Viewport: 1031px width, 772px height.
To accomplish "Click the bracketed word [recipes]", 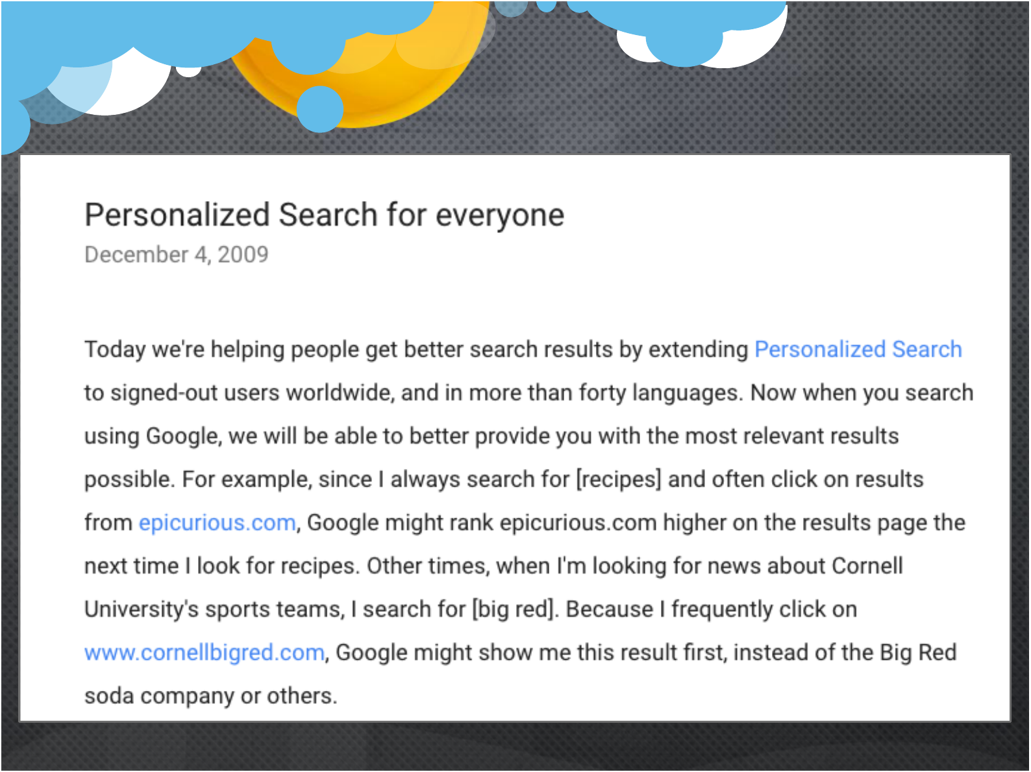I will [619, 479].
